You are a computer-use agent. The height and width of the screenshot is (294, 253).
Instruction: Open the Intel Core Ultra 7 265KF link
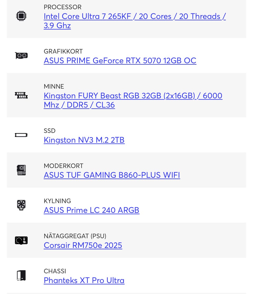(134, 16)
